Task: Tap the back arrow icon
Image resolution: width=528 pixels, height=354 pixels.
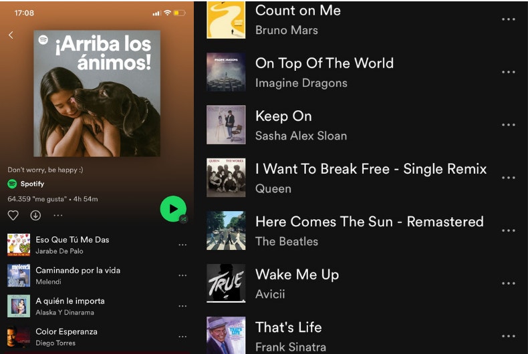Action: [x=11, y=35]
